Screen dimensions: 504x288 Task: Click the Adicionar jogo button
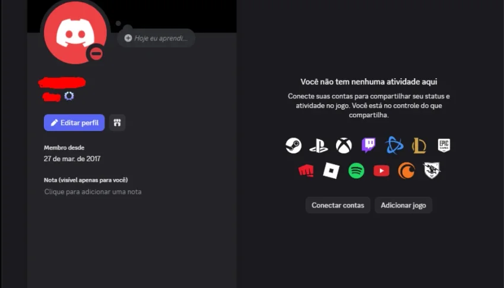point(404,205)
